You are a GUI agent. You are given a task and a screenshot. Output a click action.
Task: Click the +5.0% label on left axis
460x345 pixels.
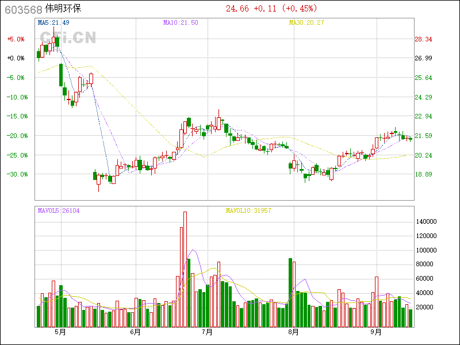(16, 39)
